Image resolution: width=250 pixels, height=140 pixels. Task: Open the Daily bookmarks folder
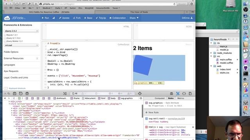coord(58,8)
